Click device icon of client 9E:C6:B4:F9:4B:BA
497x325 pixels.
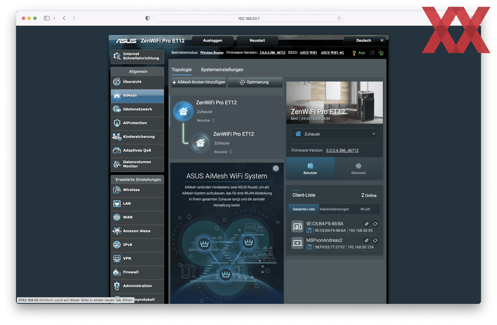(x=297, y=227)
